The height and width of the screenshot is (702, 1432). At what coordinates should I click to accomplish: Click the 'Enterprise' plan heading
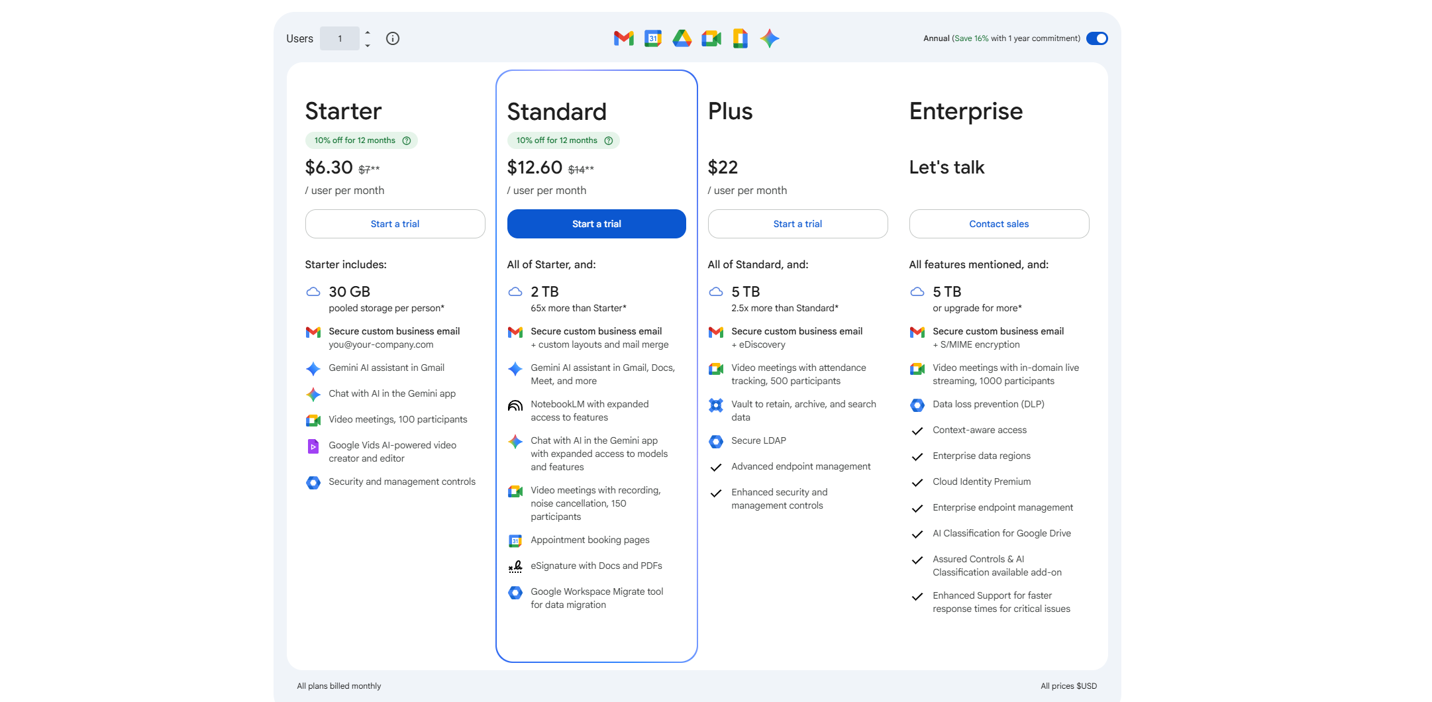tap(966, 111)
